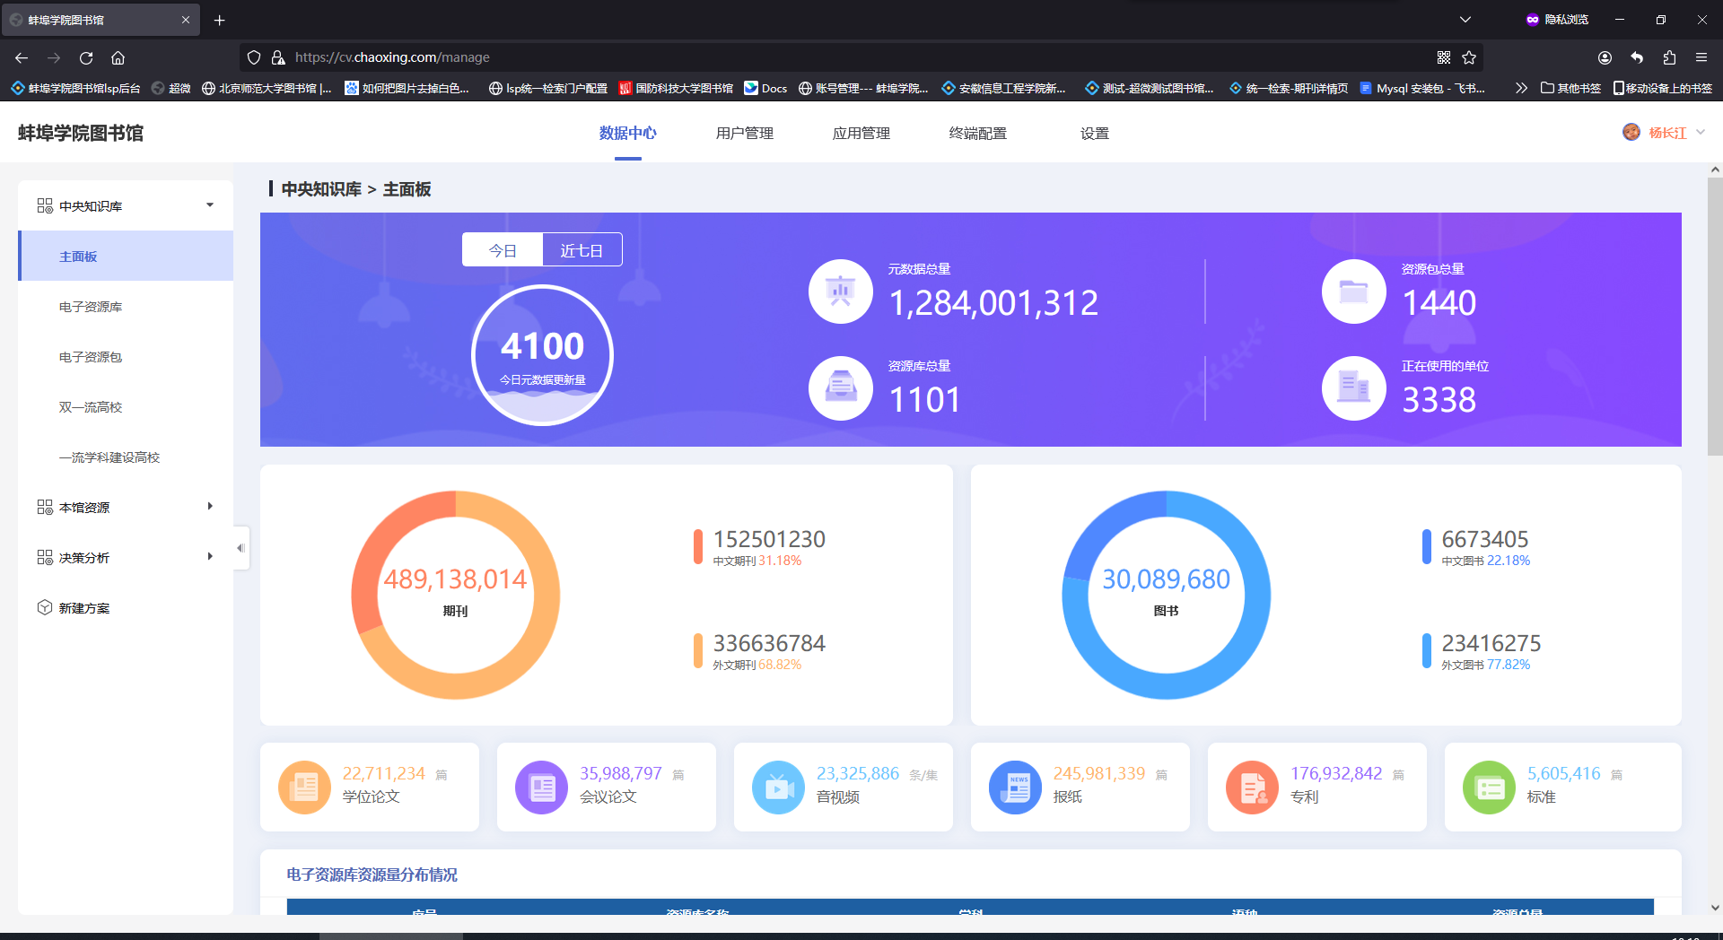Click the 标准 green card icon

click(1490, 788)
